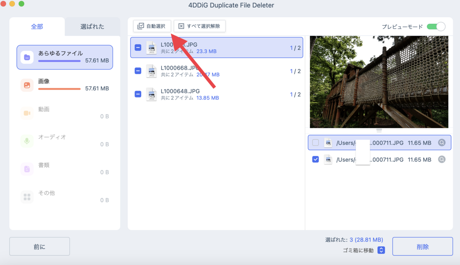Click the X box icon in すべて選択解除
The image size is (460, 265).
[181, 26]
